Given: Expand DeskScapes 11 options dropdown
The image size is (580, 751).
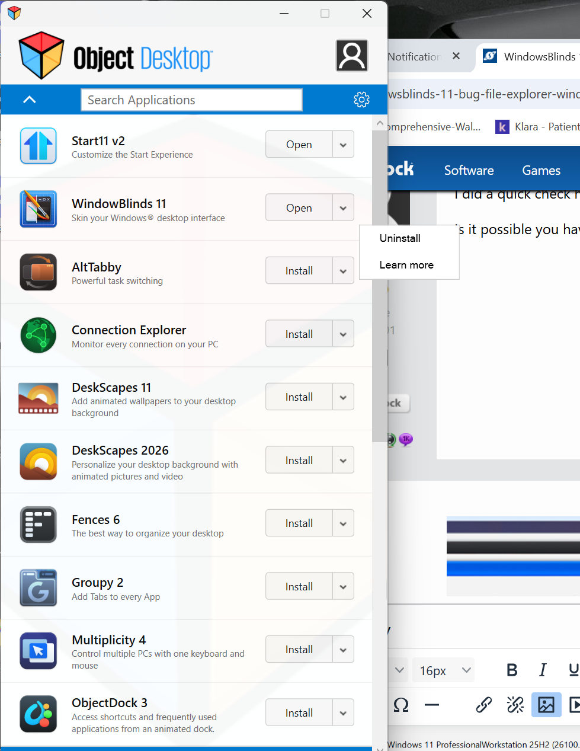Looking at the screenshot, I should pos(343,397).
